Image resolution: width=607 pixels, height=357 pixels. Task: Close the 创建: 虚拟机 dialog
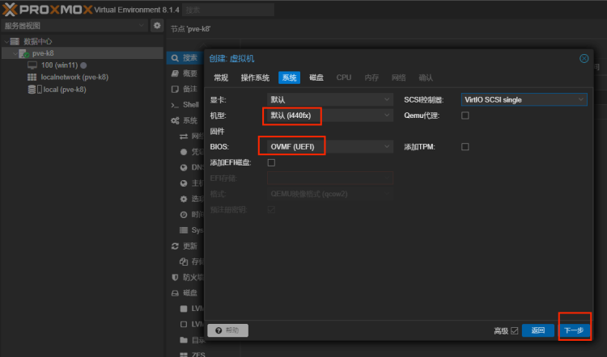(x=584, y=58)
